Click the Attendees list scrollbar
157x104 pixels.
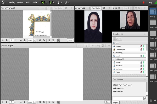point(147,60)
